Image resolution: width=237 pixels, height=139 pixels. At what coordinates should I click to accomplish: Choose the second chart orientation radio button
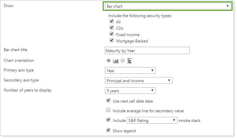(122, 61)
